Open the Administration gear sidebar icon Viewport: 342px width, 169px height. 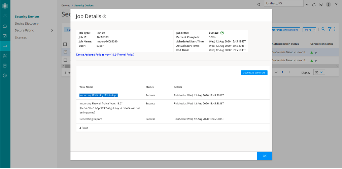[x=5, y=75]
